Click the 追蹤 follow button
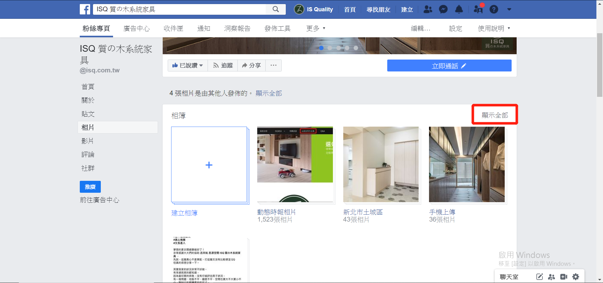This screenshot has width=603, height=283. pyautogui.click(x=223, y=66)
